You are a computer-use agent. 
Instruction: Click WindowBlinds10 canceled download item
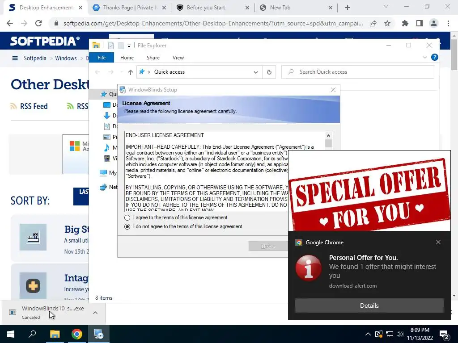point(53,312)
